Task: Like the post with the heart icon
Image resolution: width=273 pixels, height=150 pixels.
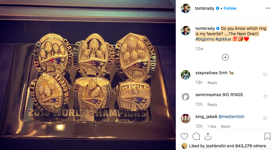Action: [184, 136]
